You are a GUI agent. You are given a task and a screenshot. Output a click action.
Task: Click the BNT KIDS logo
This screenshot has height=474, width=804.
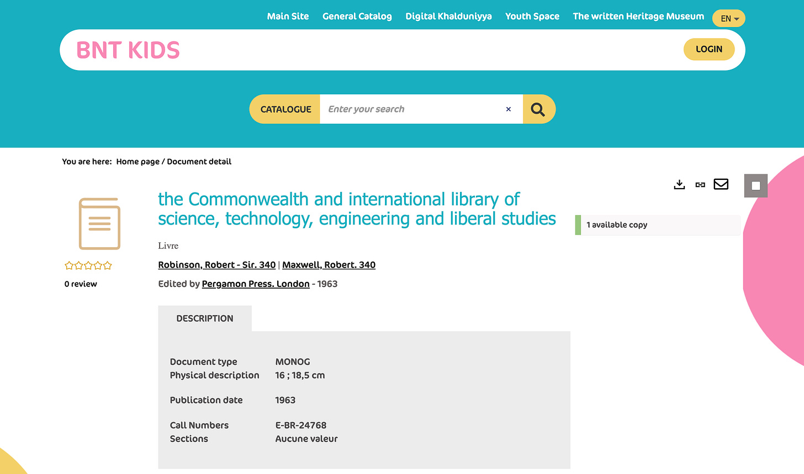[128, 50]
